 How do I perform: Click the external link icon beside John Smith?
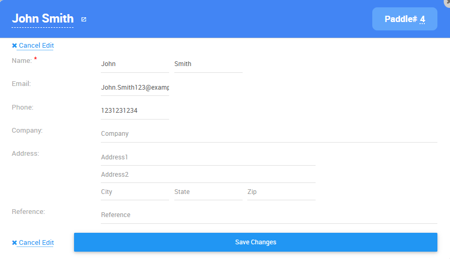coord(83,19)
